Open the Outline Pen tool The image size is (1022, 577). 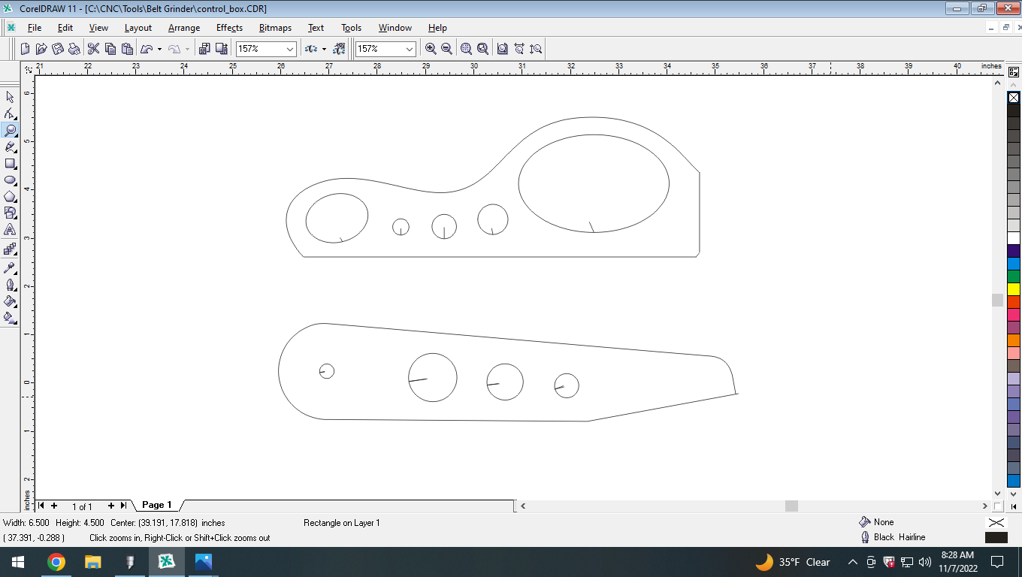pos(10,285)
